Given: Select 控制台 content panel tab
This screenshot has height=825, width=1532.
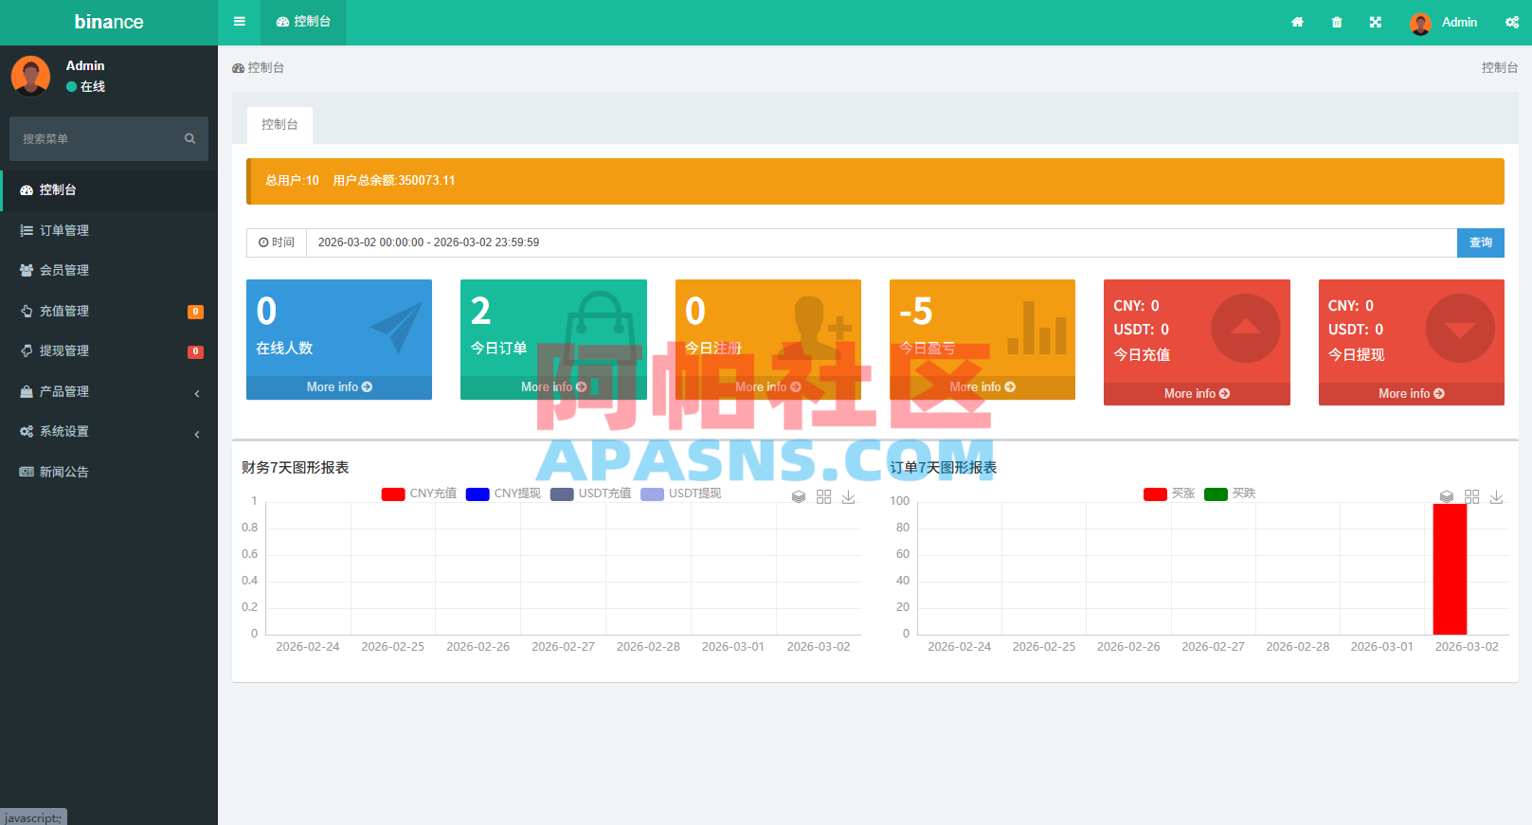Looking at the screenshot, I should 279,124.
